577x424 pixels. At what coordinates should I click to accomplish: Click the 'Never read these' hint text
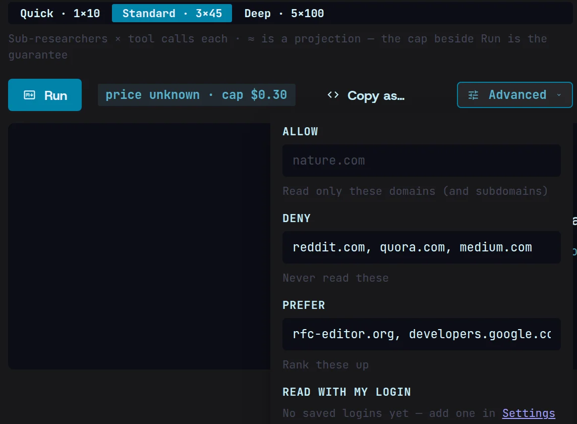(x=335, y=278)
